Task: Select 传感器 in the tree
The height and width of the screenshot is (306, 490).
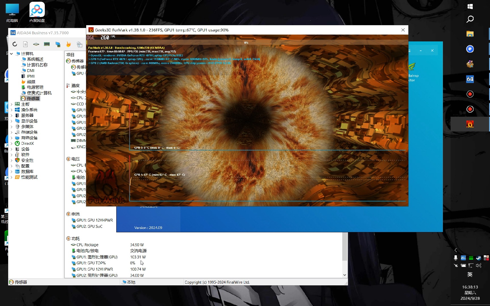Action: [x=33, y=99]
